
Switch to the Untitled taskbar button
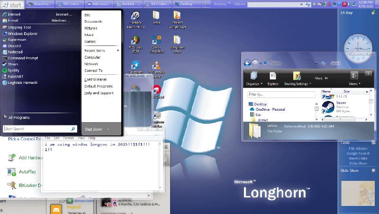[x=129, y=4]
